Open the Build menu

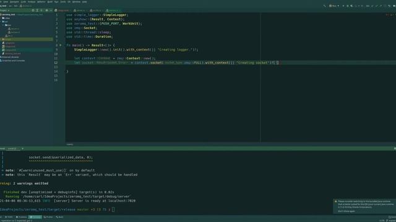(x=50, y=2)
